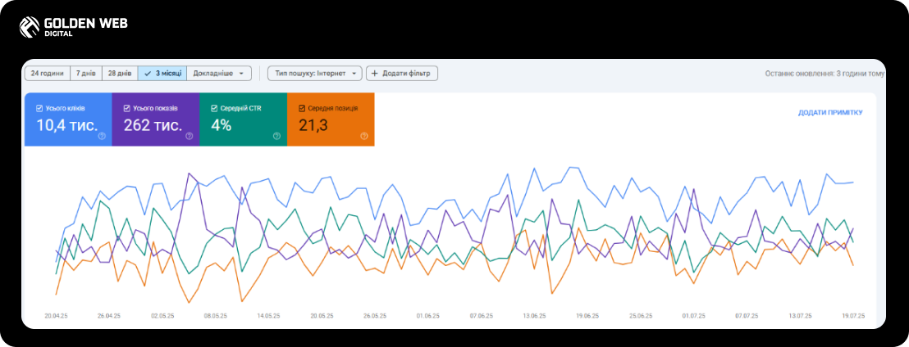Select the 28 днів date range
The height and width of the screenshot is (347, 909).
click(120, 74)
